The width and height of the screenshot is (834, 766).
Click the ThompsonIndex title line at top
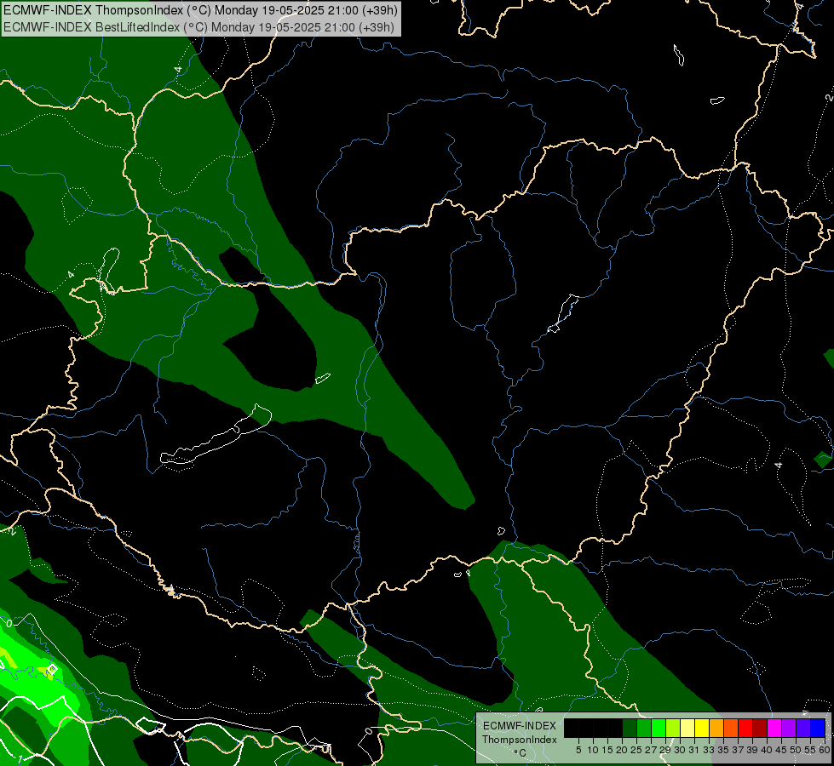tap(200, 9)
